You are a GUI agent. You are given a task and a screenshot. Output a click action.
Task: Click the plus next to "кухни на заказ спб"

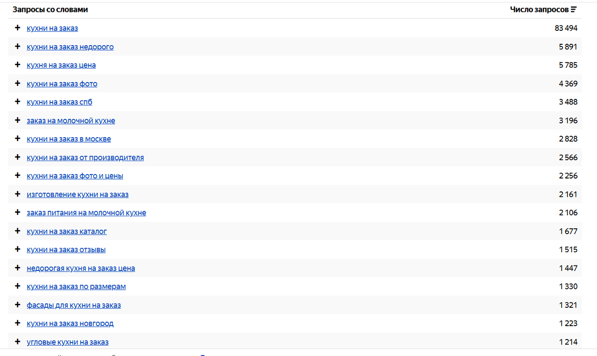[x=17, y=101]
